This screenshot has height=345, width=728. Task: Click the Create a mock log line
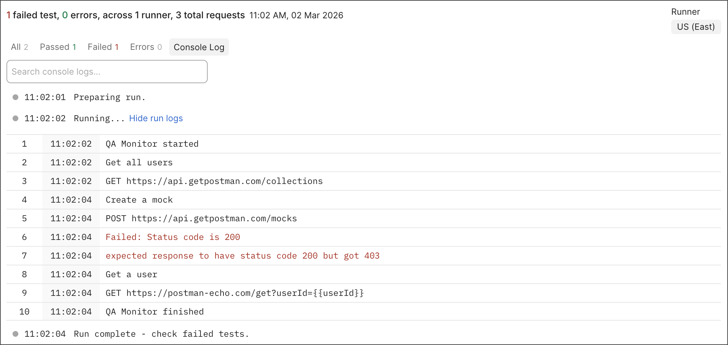pos(139,200)
